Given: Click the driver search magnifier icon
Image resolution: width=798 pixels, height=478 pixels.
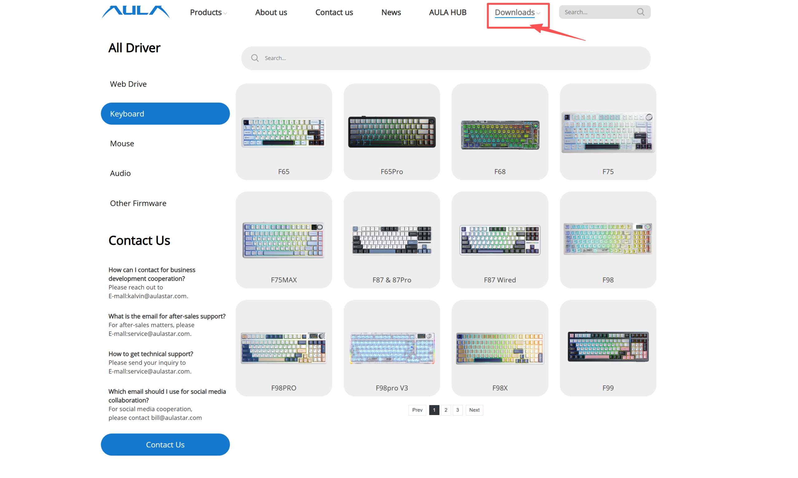Looking at the screenshot, I should click(x=255, y=58).
